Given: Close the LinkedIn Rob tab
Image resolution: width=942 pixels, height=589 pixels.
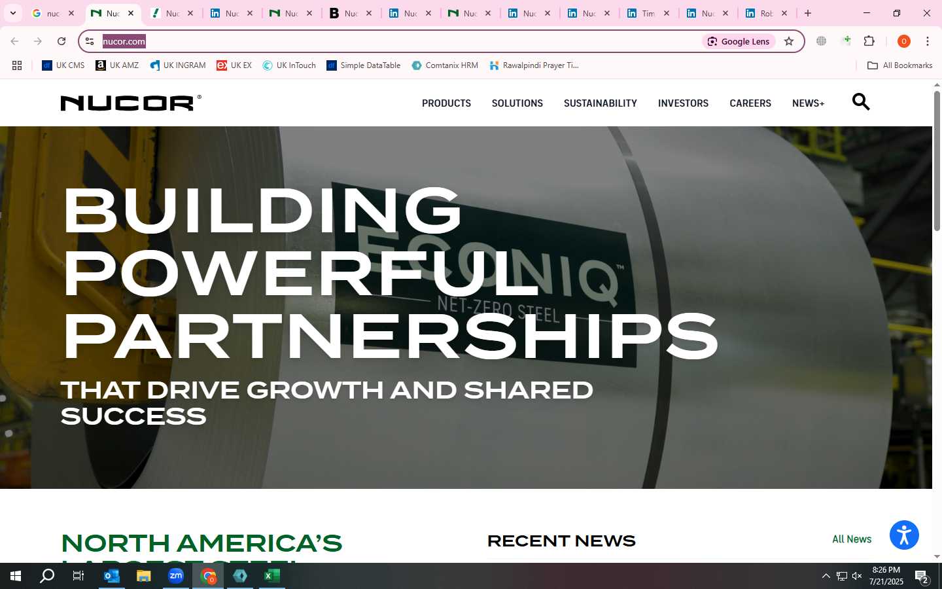Looking at the screenshot, I should coord(784,13).
